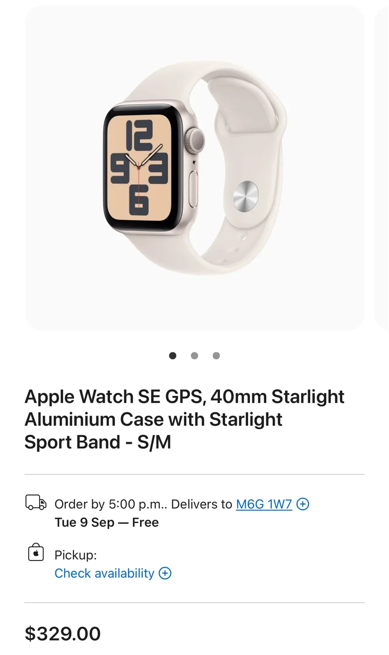Click the Apple Watch SE product title
The image size is (389, 655).
184,419
